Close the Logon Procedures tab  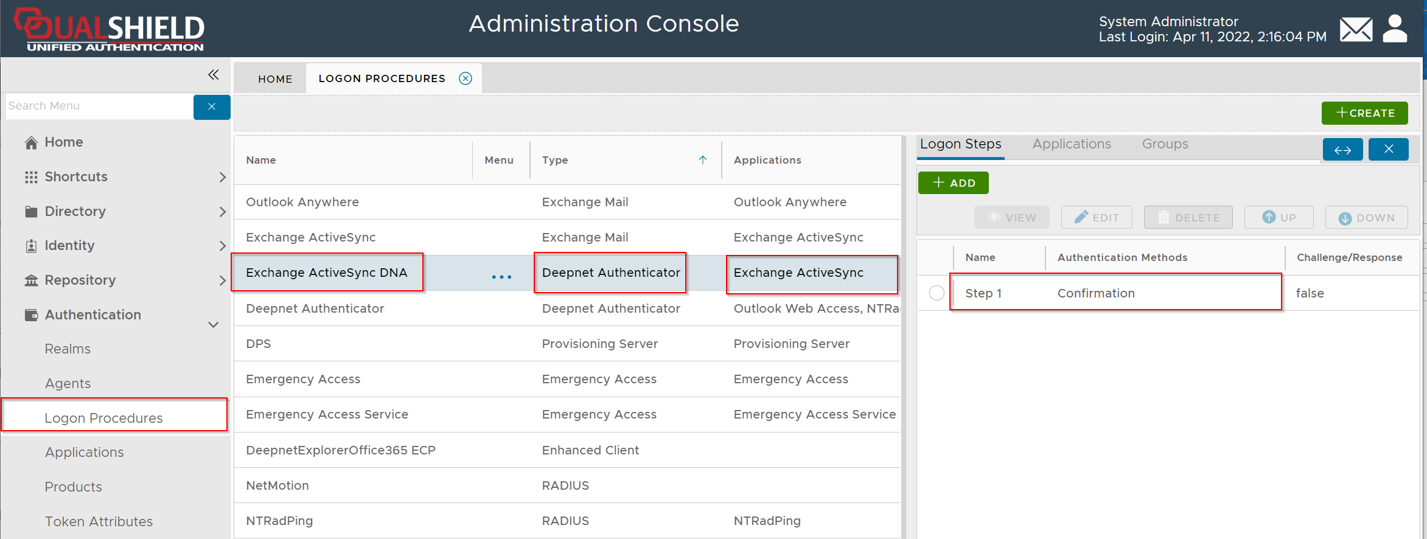coord(466,78)
